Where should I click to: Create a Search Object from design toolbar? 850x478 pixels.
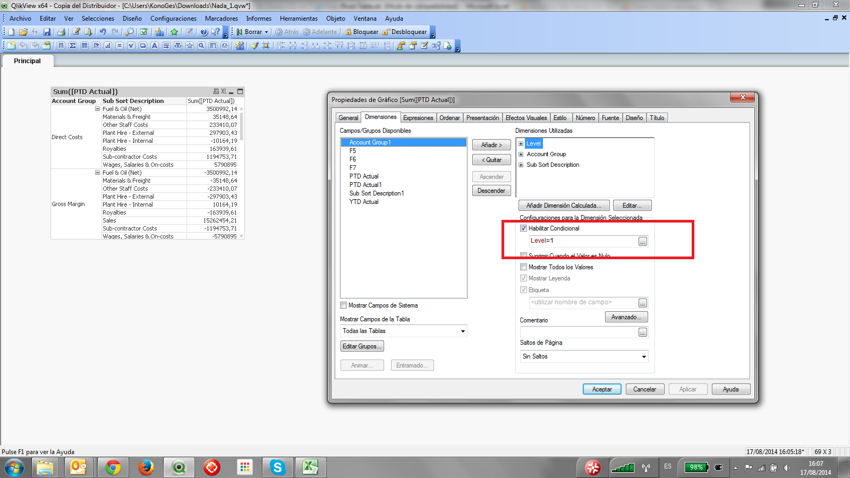click(201, 46)
